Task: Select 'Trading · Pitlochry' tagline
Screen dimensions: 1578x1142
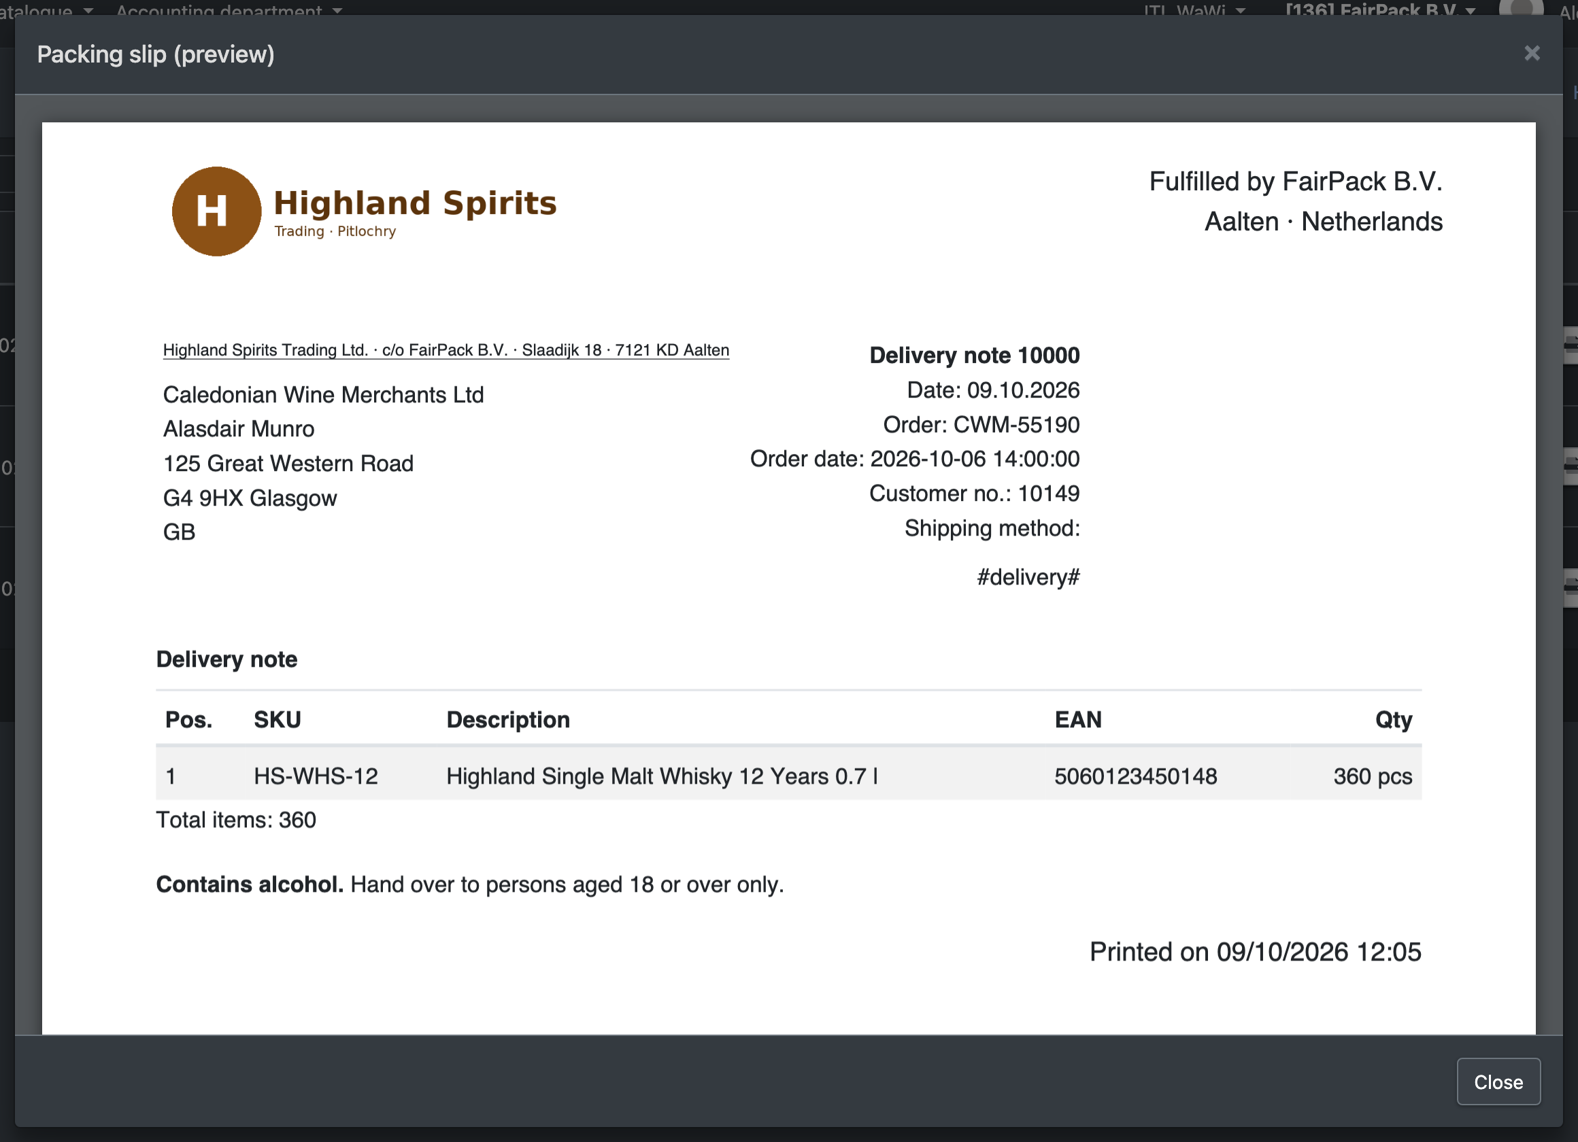Action: point(335,232)
